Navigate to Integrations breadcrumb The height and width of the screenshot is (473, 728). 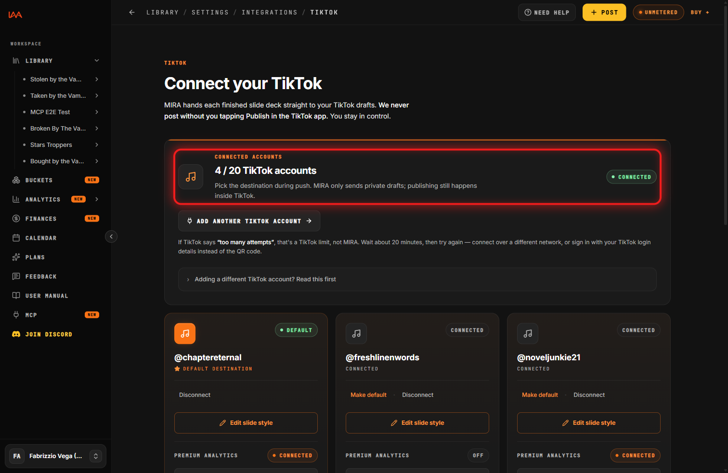coord(269,13)
